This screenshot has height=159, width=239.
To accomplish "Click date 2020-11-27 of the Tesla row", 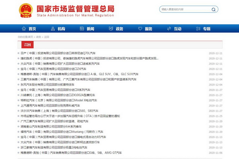I will [x=215, y=101].
